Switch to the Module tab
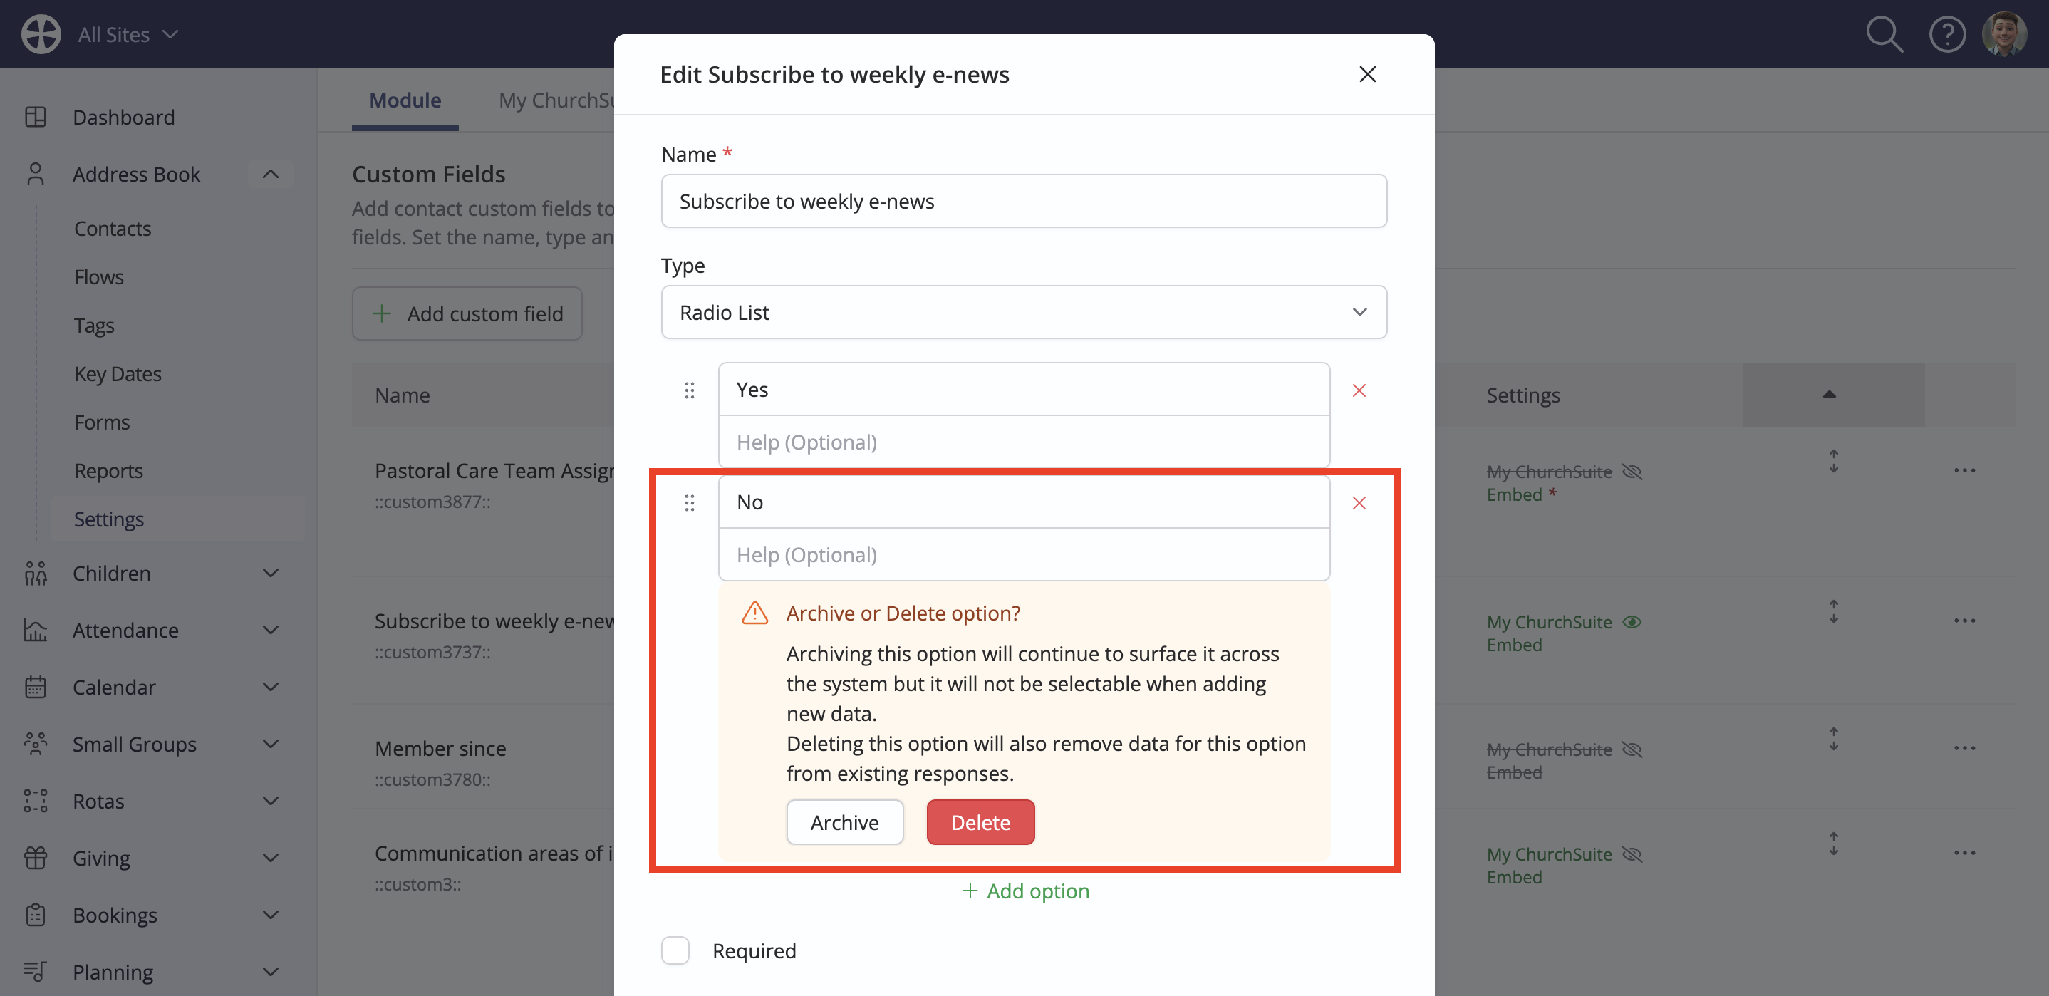 (x=405, y=100)
